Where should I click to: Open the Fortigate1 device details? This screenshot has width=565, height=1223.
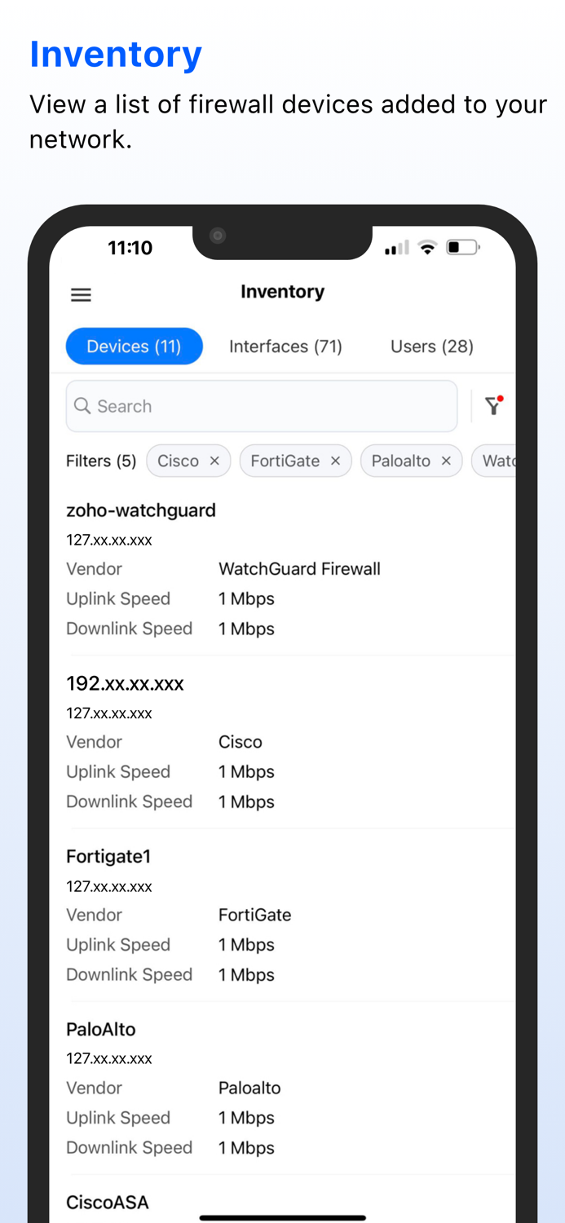tap(108, 856)
